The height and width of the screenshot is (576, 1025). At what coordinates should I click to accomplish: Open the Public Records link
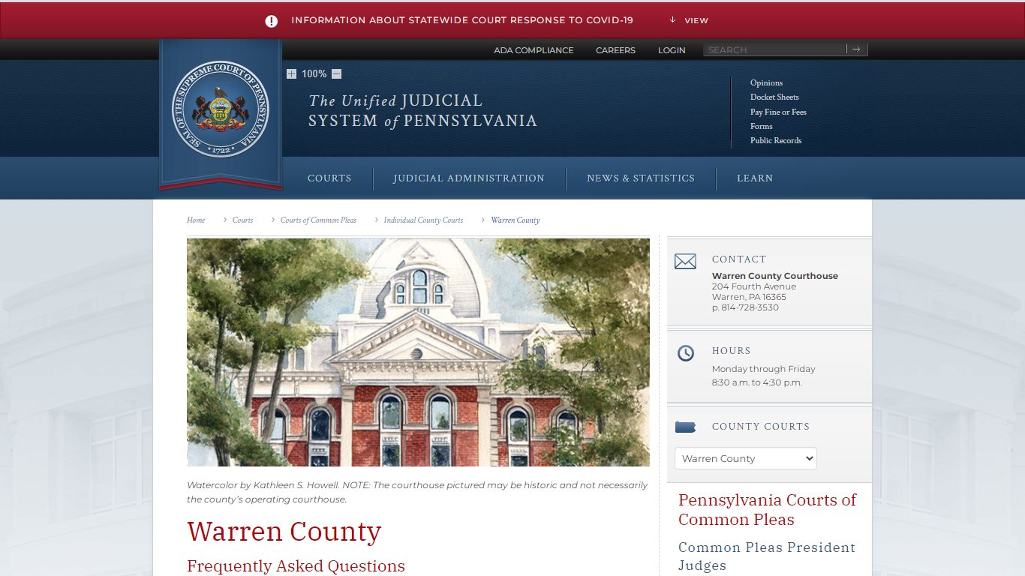[x=776, y=140]
